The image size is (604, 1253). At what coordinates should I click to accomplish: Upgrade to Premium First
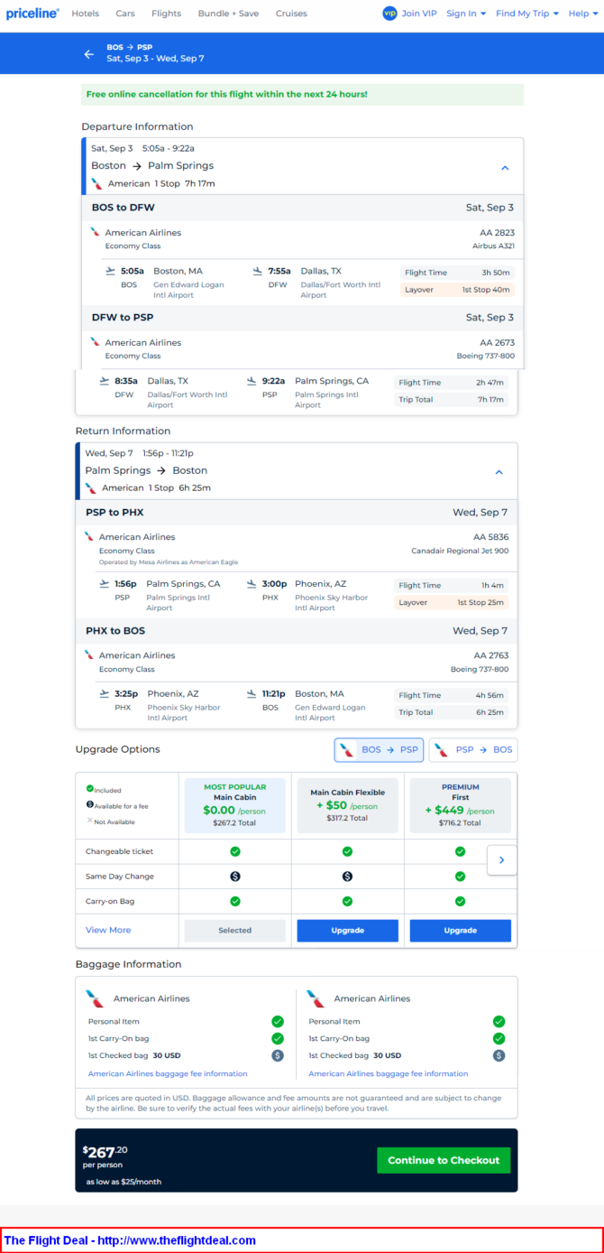click(460, 930)
